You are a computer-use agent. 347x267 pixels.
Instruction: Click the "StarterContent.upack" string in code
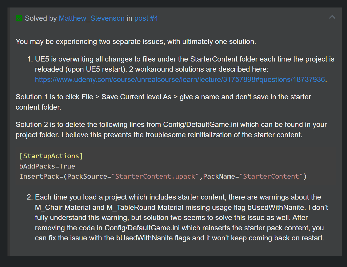(155, 177)
